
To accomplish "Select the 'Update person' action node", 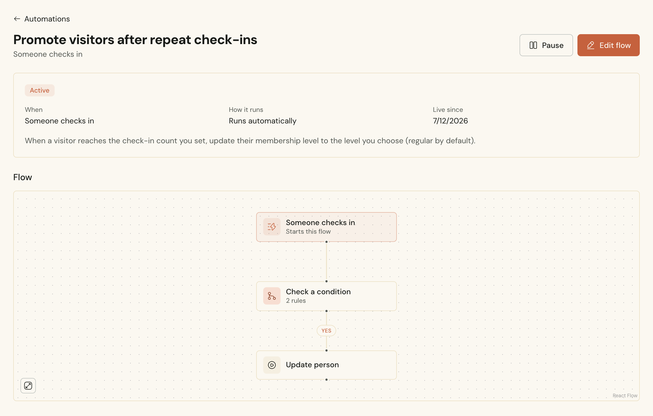I will click(326, 365).
